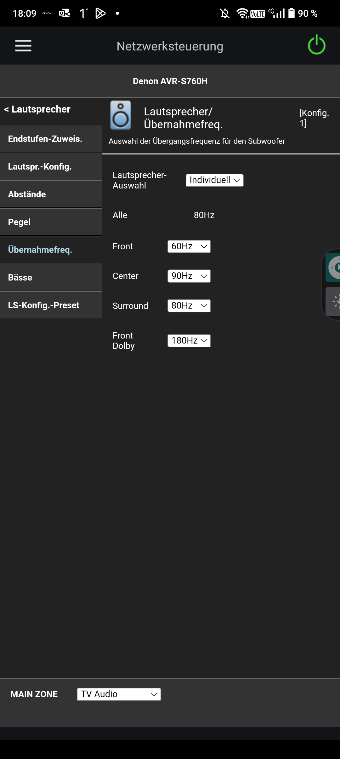Open Surround crossover 80Hz dropdown
The height and width of the screenshot is (759, 340).
click(x=189, y=306)
